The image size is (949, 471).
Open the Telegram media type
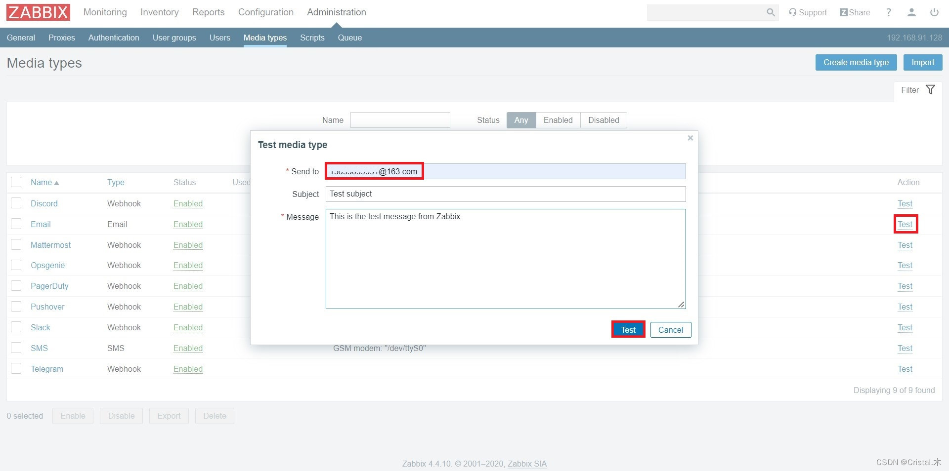pos(47,369)
